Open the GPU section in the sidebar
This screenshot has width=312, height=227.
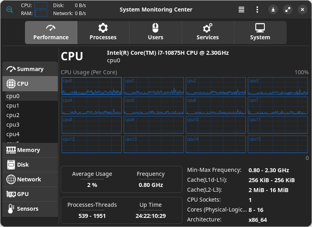(30, 194)
